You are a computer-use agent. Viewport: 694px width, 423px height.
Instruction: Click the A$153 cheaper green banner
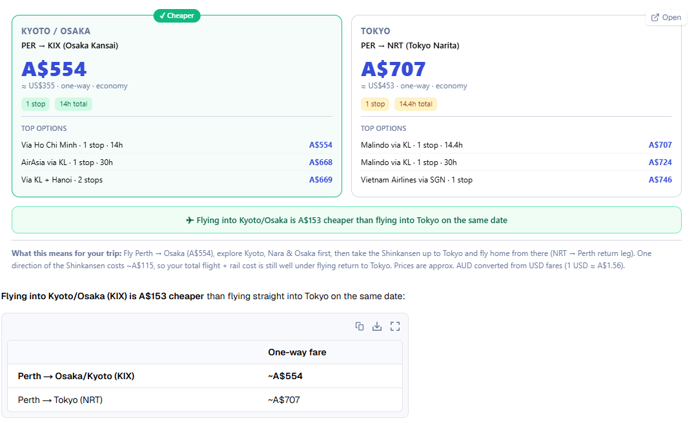pyautogui.click(x=347, y=220)
